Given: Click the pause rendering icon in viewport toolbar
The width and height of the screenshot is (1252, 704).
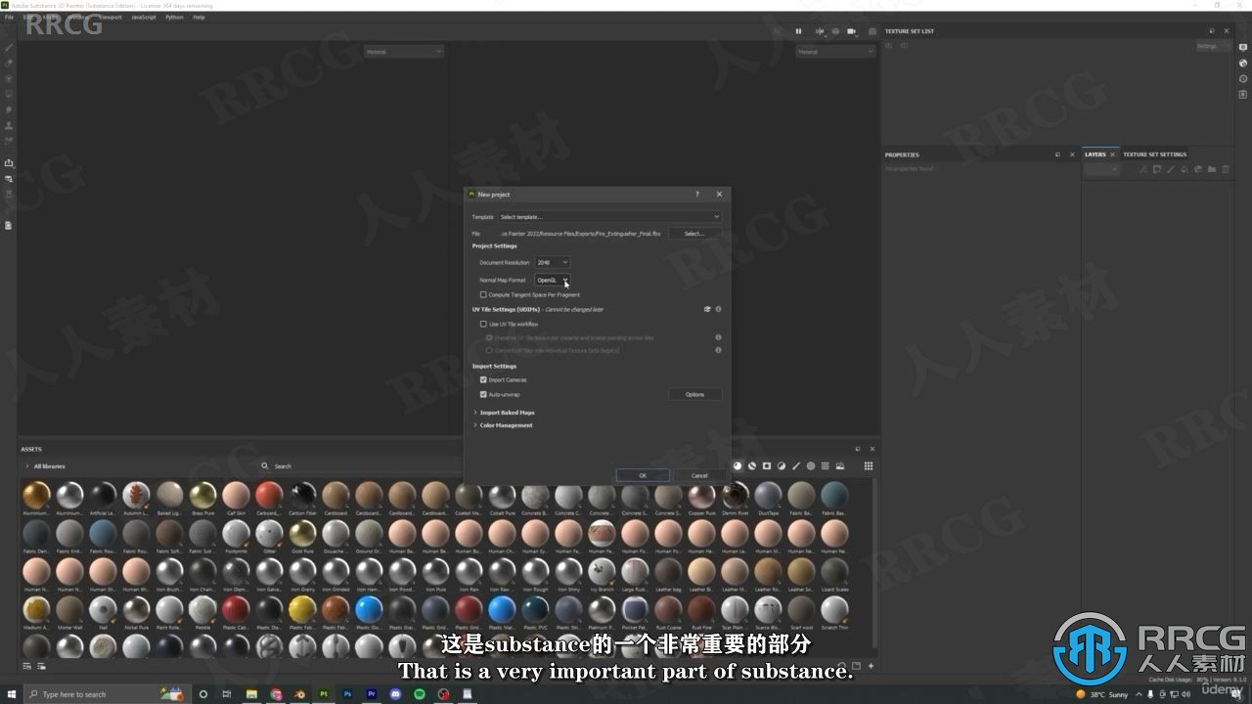Looking at the screenshot, I should [x=798, y=31].
